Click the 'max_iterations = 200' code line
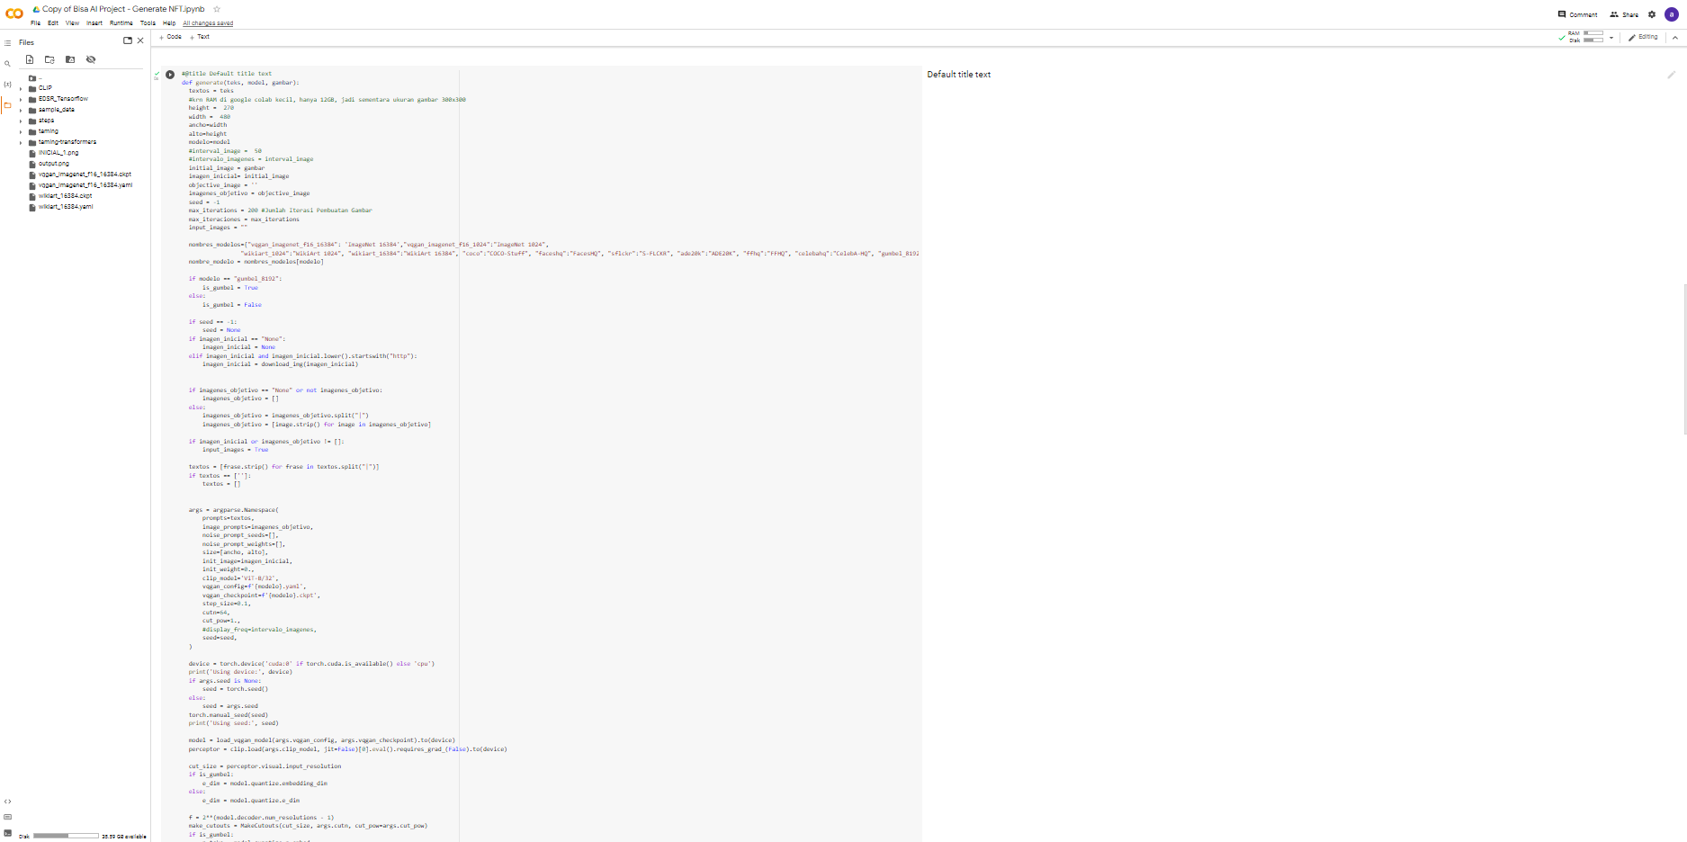Screen dimensions: 1687x842 pos(281,210)
